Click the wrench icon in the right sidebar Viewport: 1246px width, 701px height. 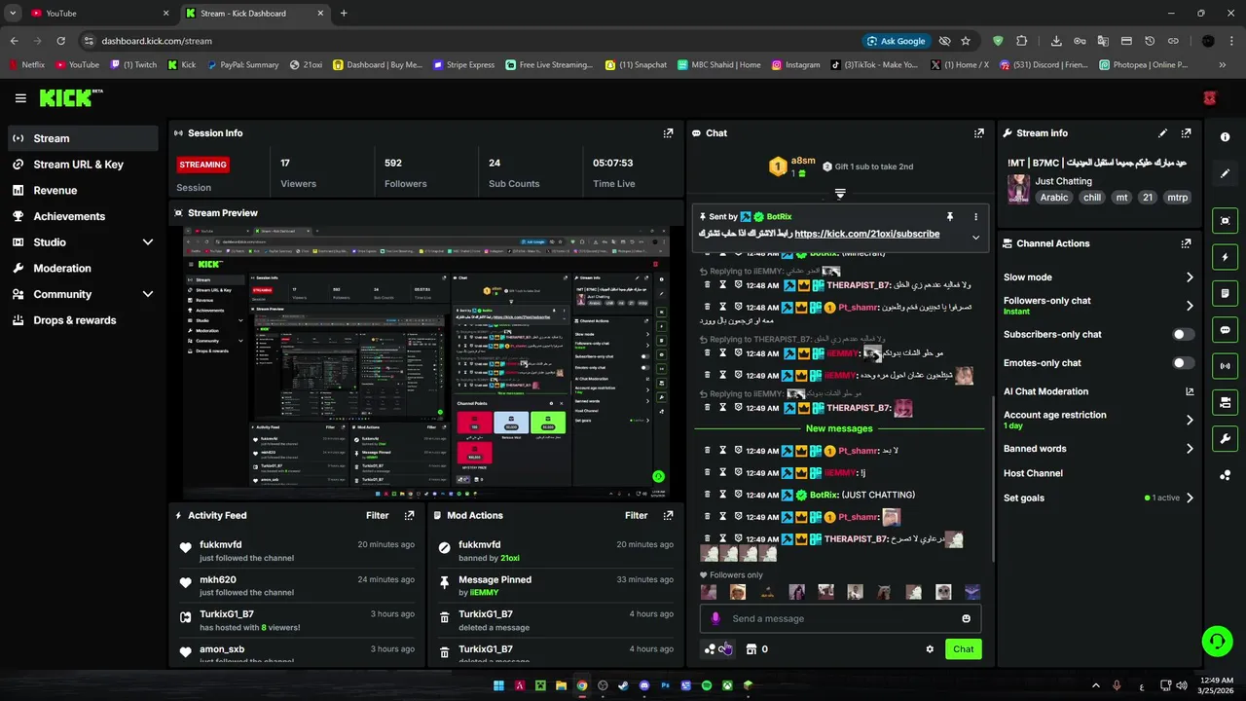1225,439
